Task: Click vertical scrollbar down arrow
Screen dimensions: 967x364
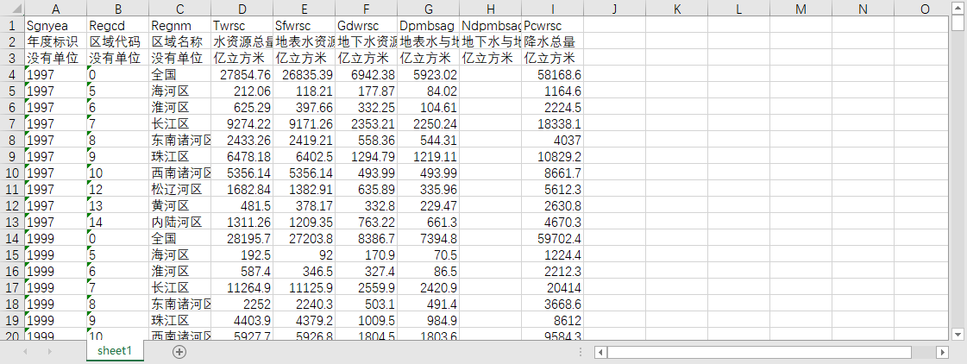Action: click(958, 334)
